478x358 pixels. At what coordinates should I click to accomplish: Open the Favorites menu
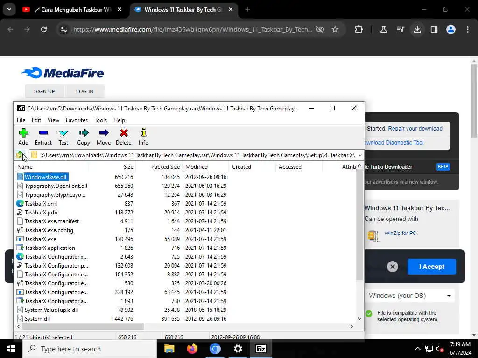(x=77, y=120)
